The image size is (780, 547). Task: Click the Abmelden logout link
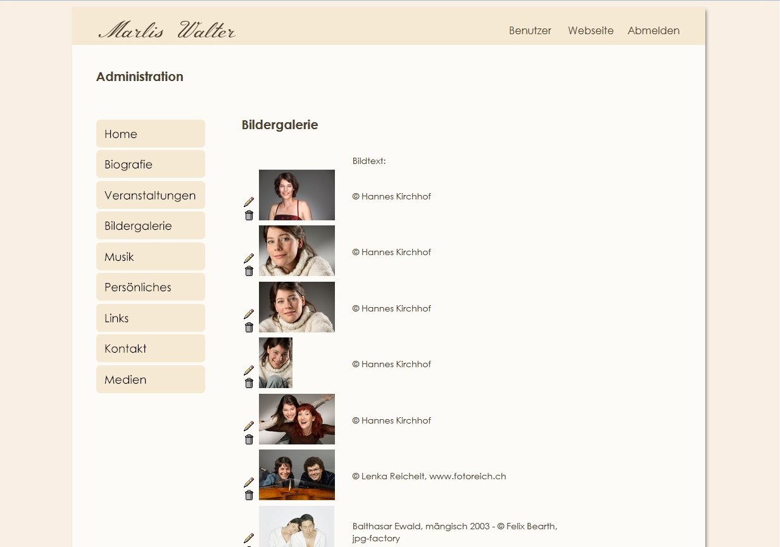point(653,30)
